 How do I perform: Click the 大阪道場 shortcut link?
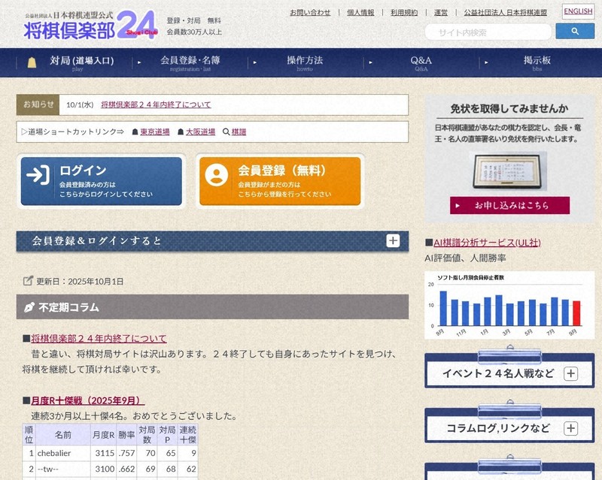point(200,132)
